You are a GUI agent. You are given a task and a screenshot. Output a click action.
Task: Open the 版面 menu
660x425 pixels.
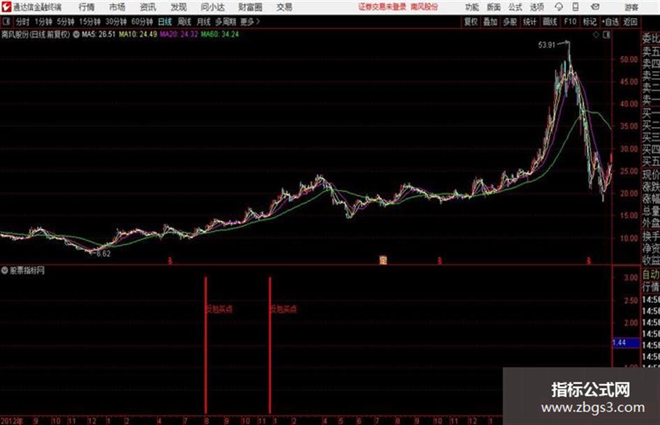click(x=494, y=7)
